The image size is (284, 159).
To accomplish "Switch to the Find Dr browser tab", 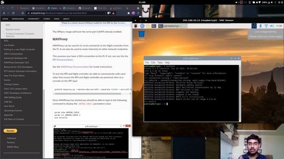I will coord(101,8).
